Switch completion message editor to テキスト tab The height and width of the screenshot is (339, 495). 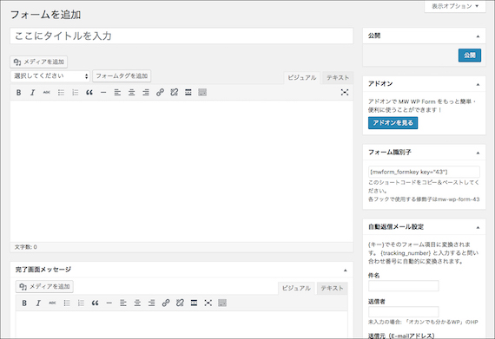pos(332,288)
